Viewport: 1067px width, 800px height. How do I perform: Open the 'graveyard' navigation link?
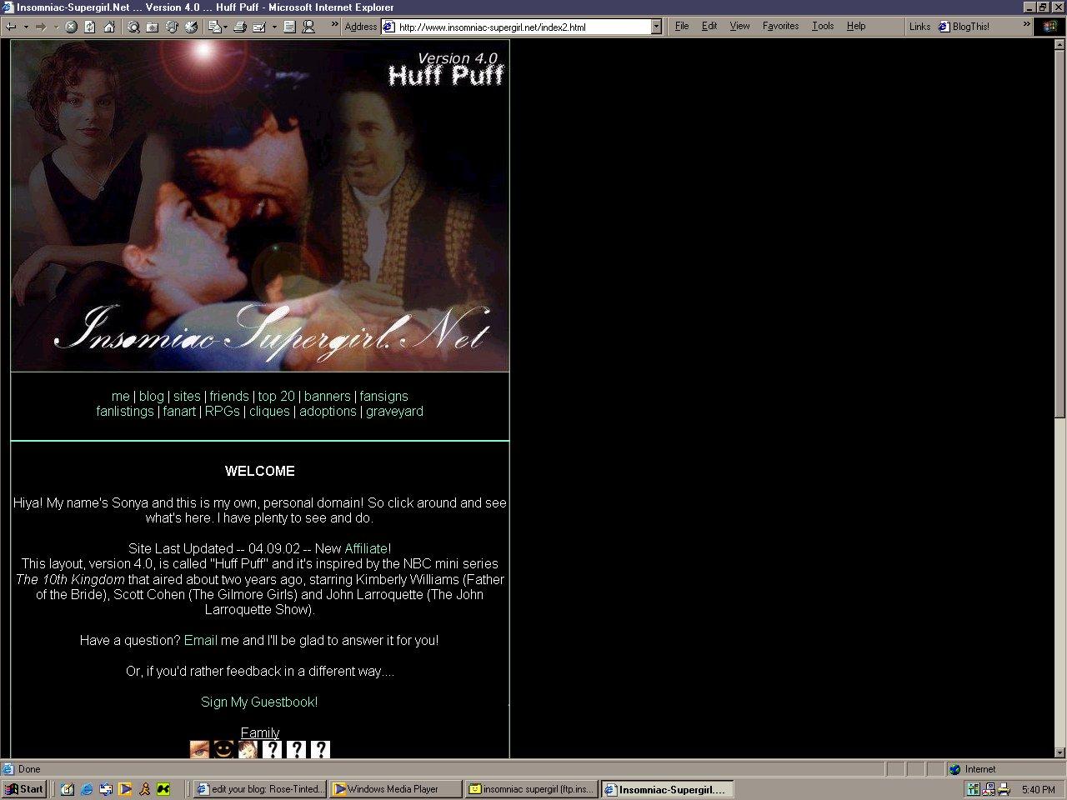[394, 412]
